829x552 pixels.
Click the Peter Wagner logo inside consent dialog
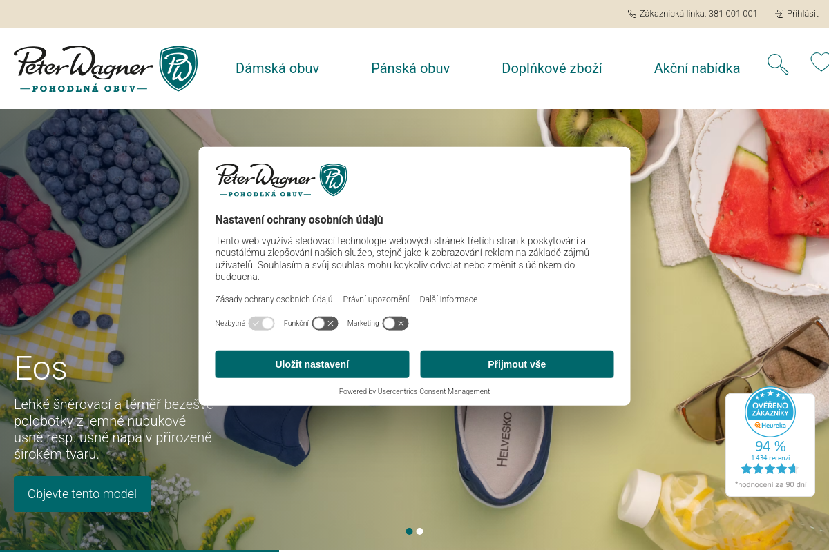pyautogui.click(x=281, y=180)
